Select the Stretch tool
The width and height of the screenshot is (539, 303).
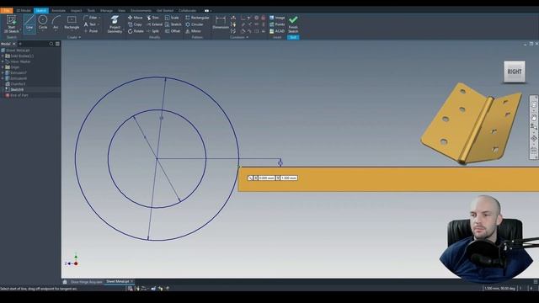tap(173, 24)
